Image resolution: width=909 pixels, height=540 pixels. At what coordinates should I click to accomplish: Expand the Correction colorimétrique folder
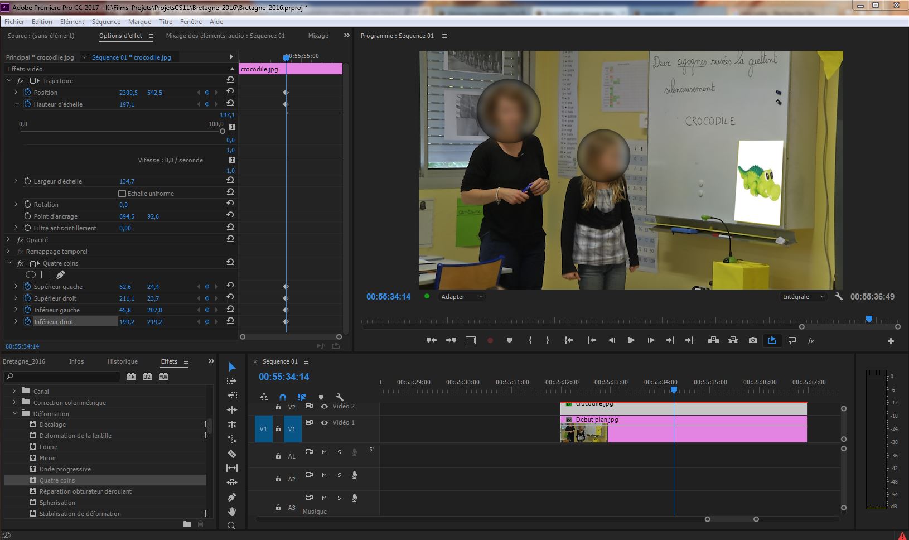(14, 402)
